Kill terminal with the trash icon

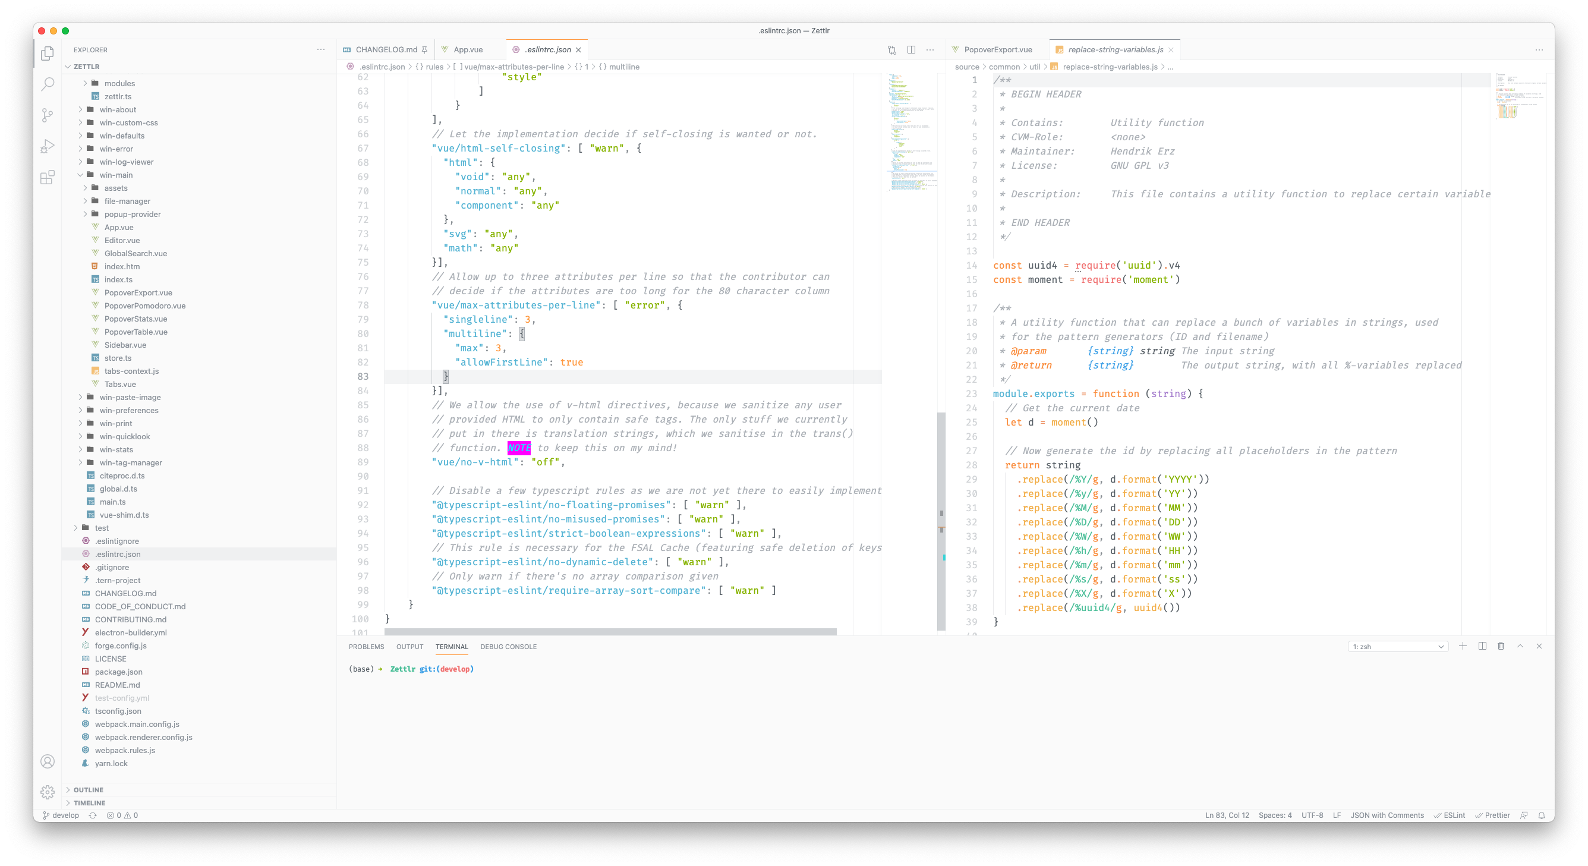1501,646
